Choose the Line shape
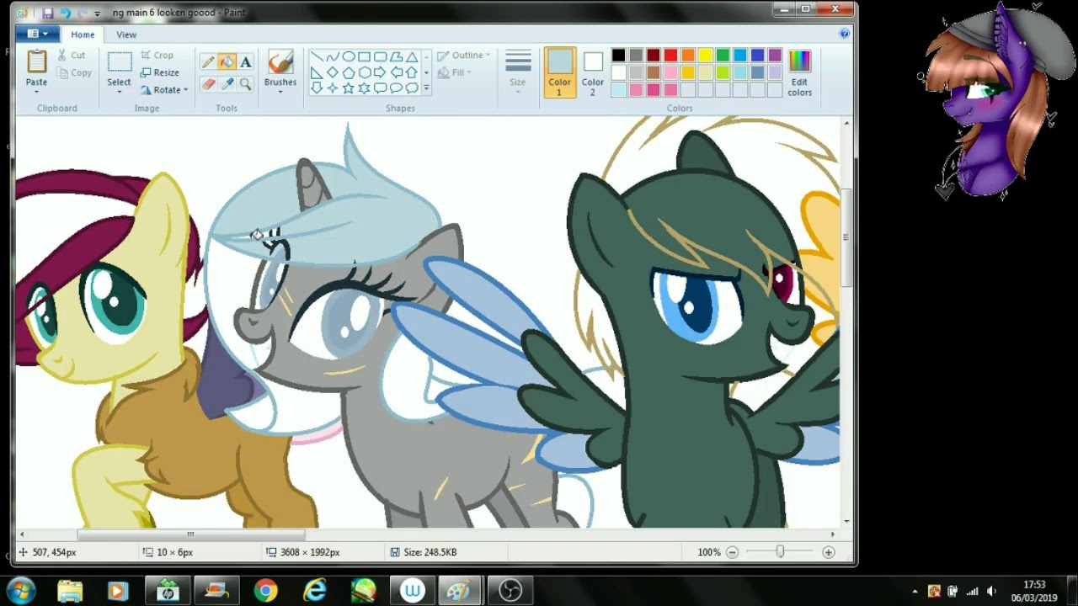This screenshot has height=606, width=1078. 317,57
